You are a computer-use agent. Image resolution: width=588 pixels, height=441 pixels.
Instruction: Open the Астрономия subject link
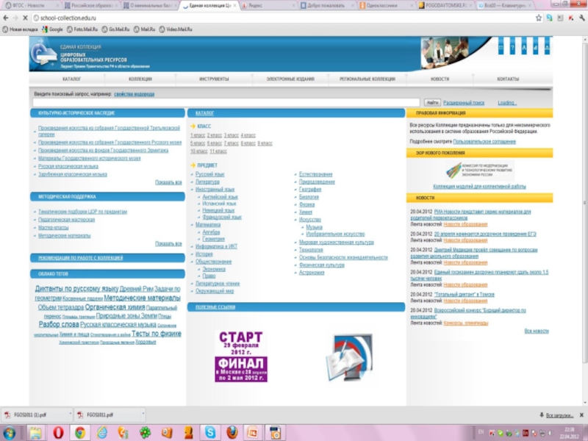(x=312, y=273)
